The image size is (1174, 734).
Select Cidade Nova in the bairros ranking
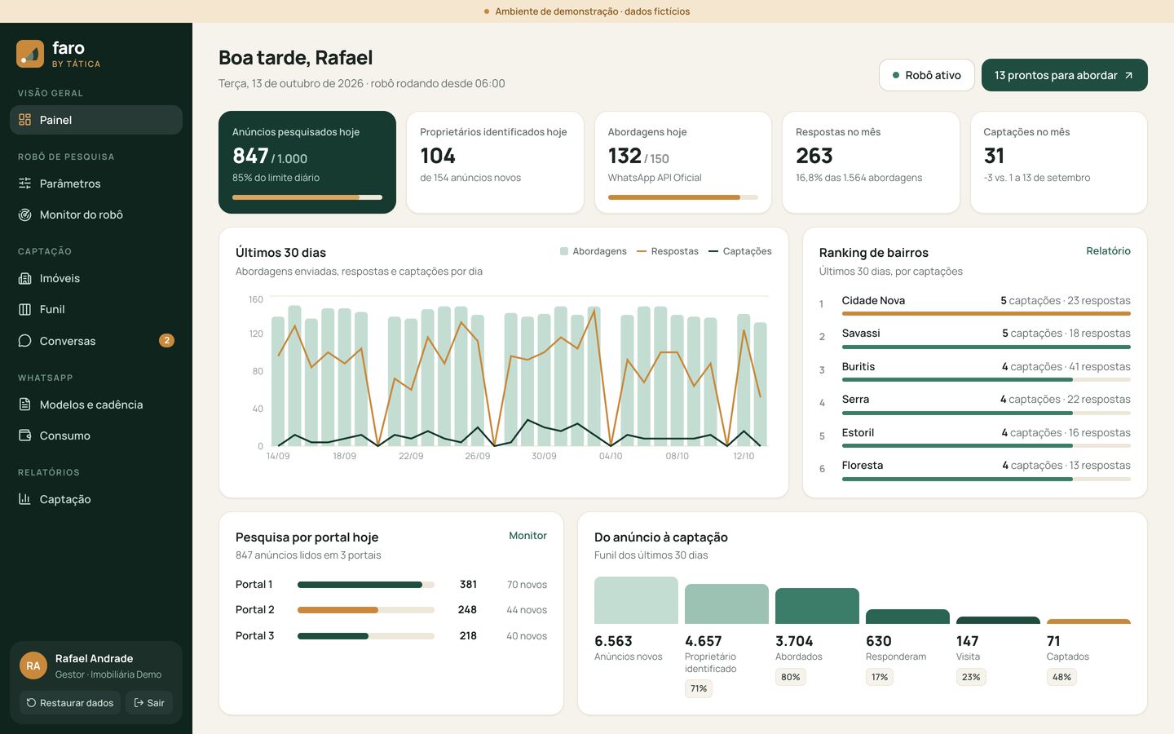975,304
